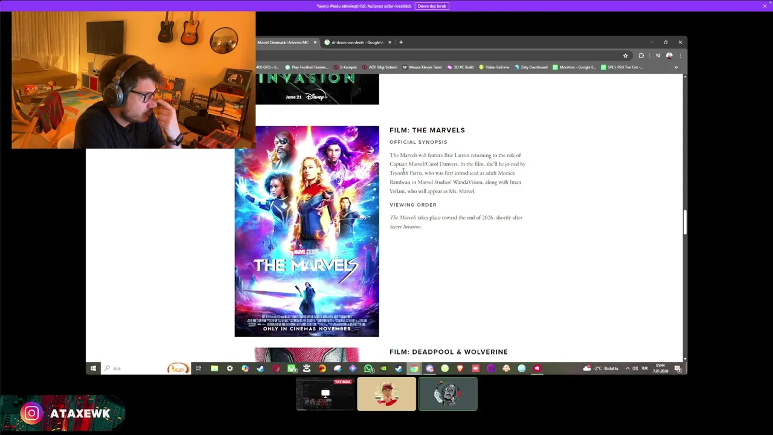Open File Explorer from taskbar
This screenshot has height=435, width=773.
[214, 368]
